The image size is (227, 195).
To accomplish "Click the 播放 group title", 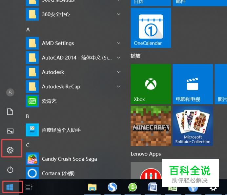I will click(135, 56).
